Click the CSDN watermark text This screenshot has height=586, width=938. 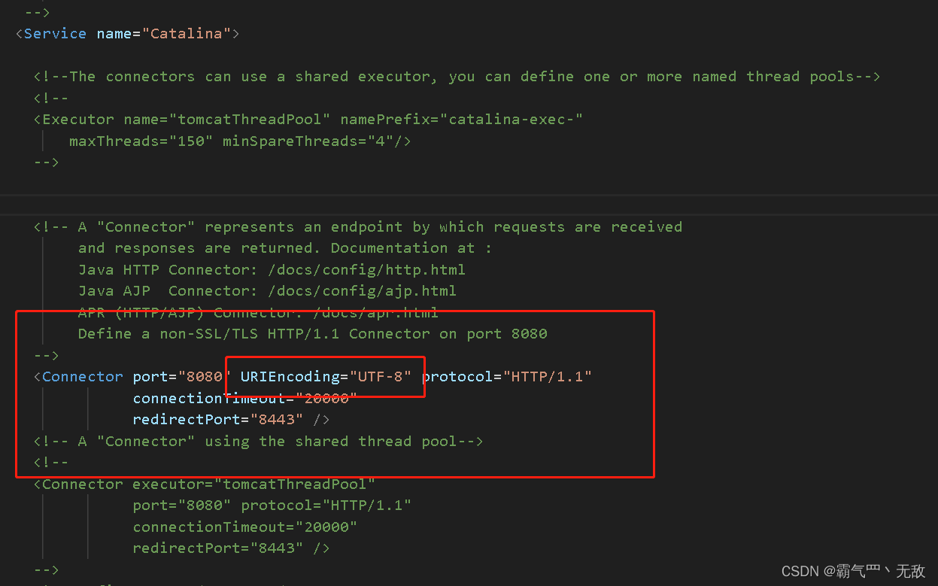(x=848, y=571)
